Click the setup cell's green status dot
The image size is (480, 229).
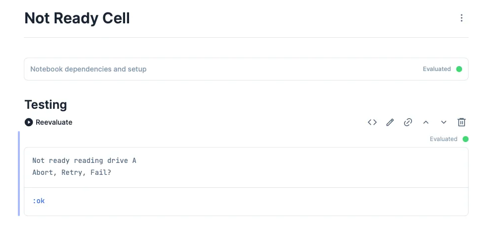point(459,69)
